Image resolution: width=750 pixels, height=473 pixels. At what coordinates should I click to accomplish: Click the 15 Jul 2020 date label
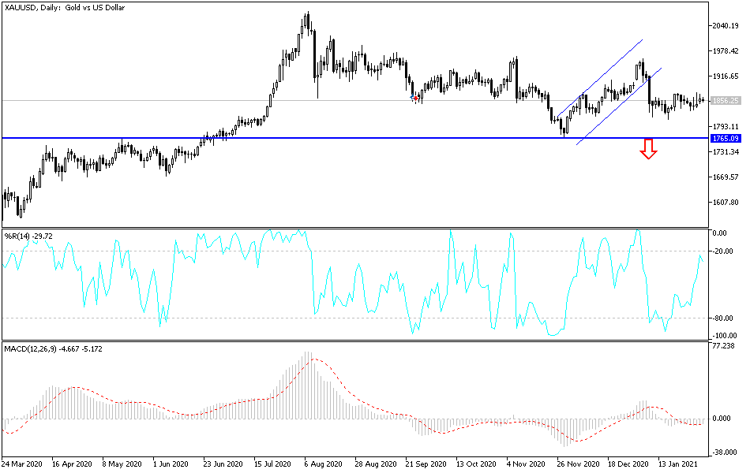272,464
